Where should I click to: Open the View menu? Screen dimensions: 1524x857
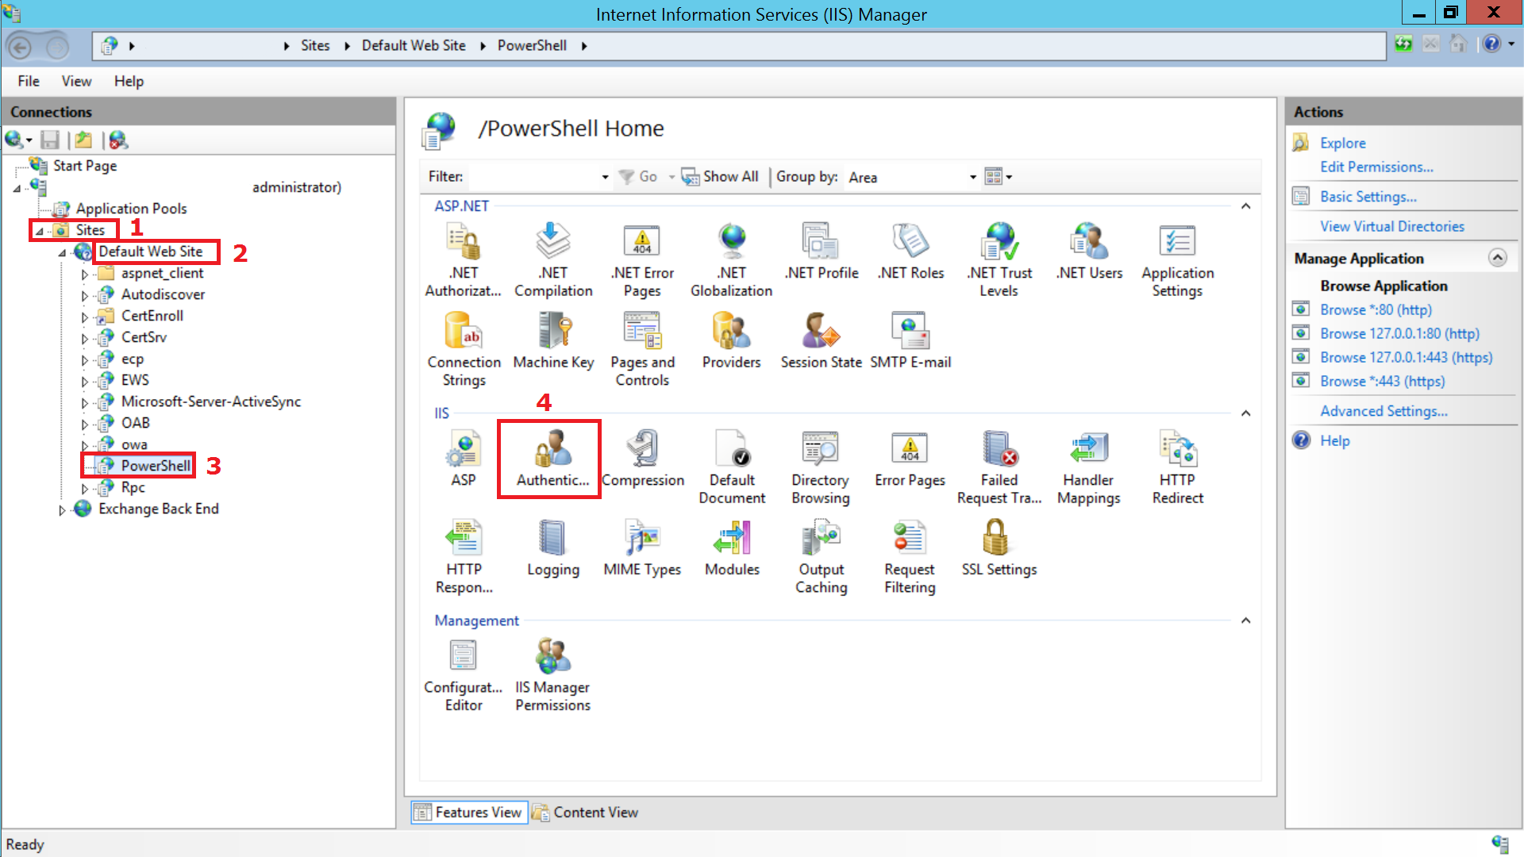76,81
